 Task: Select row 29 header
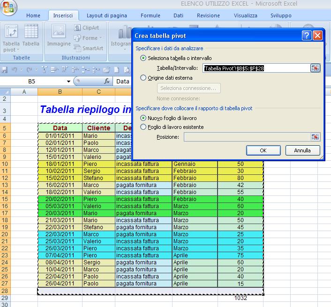pos(5,298)
